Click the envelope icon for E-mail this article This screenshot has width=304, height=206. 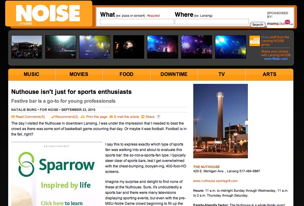[111, 117]
